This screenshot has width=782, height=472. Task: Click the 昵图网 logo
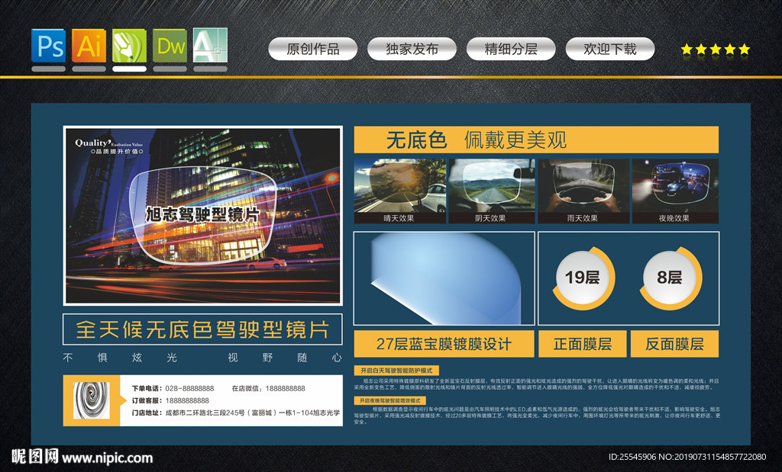coord(34,457)
